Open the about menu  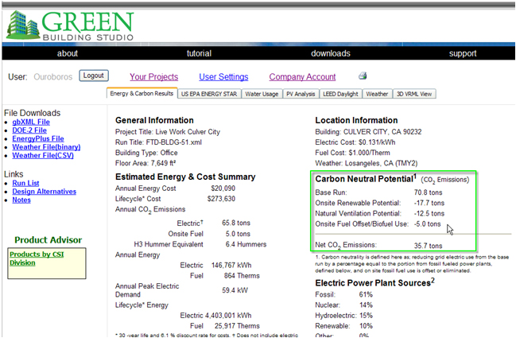tap(68, 53)
